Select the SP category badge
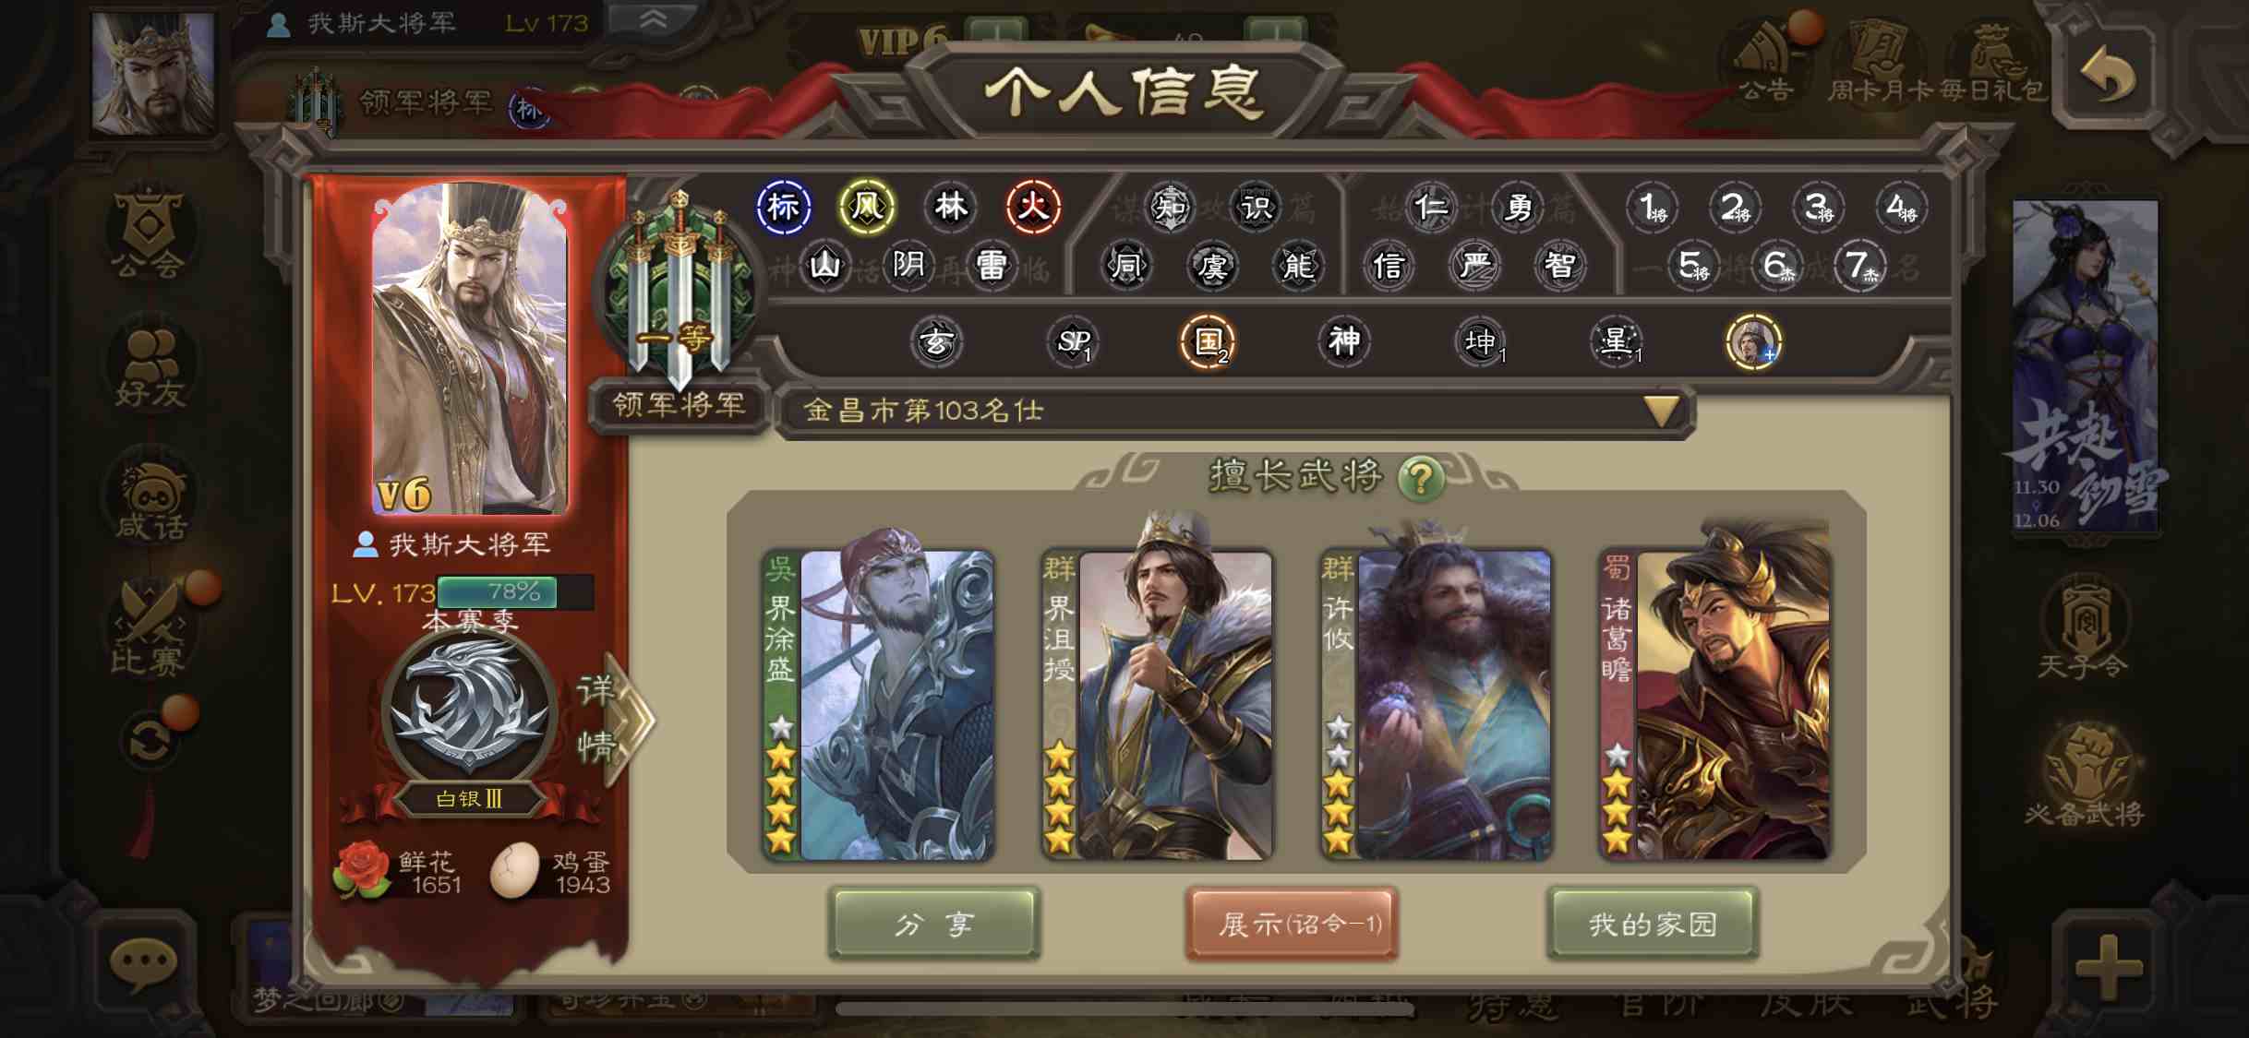Image resolution: width=2249 pixels, height=1038 pixels. (1073, 342)
